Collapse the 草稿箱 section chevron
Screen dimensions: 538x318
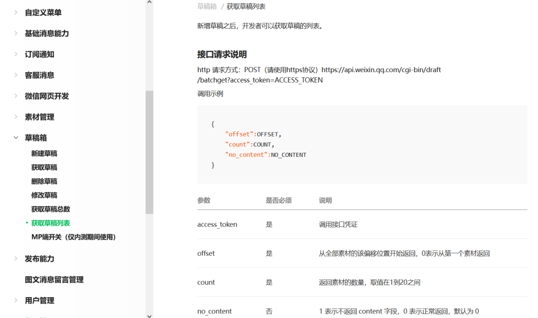(x=16, y=138)
